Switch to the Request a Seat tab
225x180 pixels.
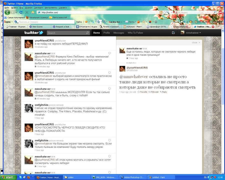coord(63,27)
